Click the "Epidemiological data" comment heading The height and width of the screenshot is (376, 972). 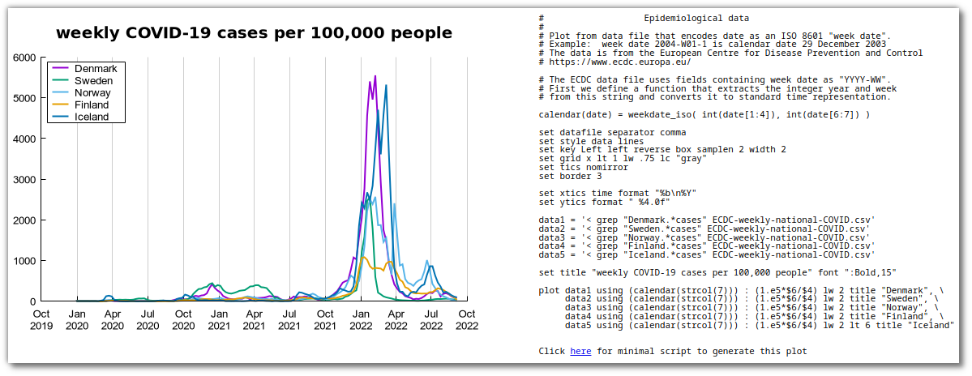(696, 18)
